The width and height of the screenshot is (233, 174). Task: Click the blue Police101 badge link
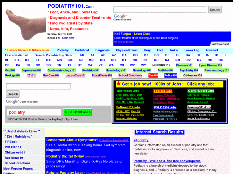click(x=171, y=75)
